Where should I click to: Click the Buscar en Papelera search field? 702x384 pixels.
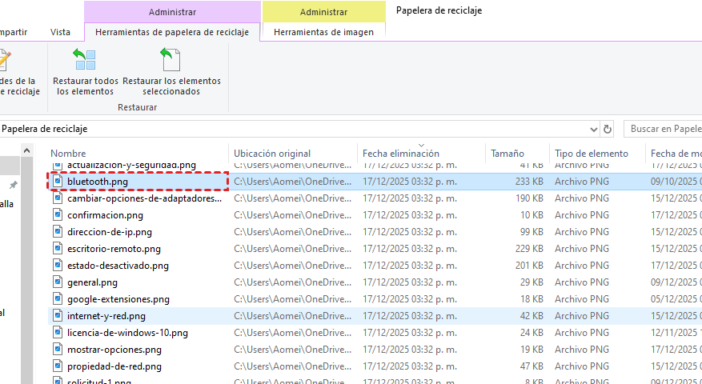click(663, 129)
